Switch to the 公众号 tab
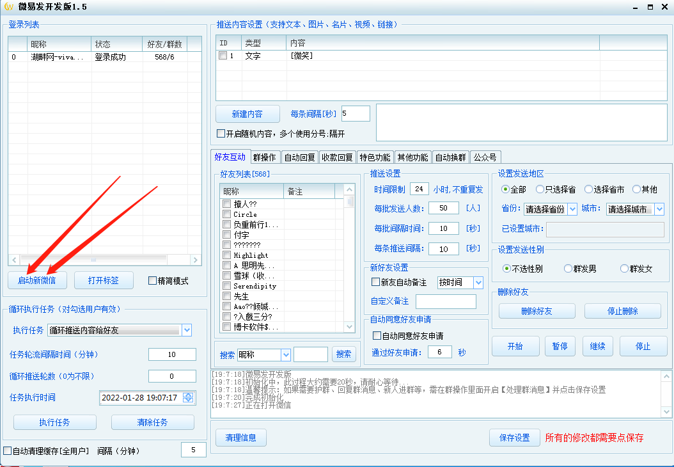 tap(485, 157)
